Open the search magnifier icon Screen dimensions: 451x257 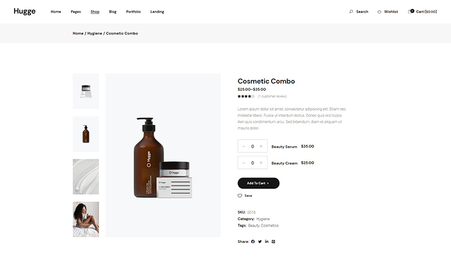coord(351,11)
